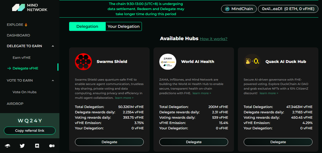Open the Explore menu item
This screenshot has height=153, width=322.
click(17, 25)
